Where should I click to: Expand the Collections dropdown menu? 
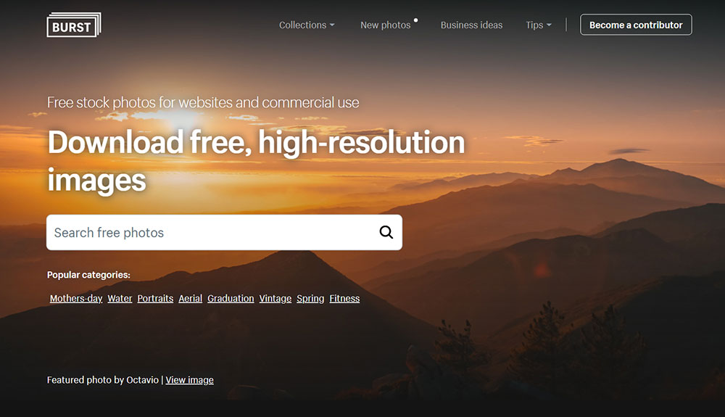point(306,25)
